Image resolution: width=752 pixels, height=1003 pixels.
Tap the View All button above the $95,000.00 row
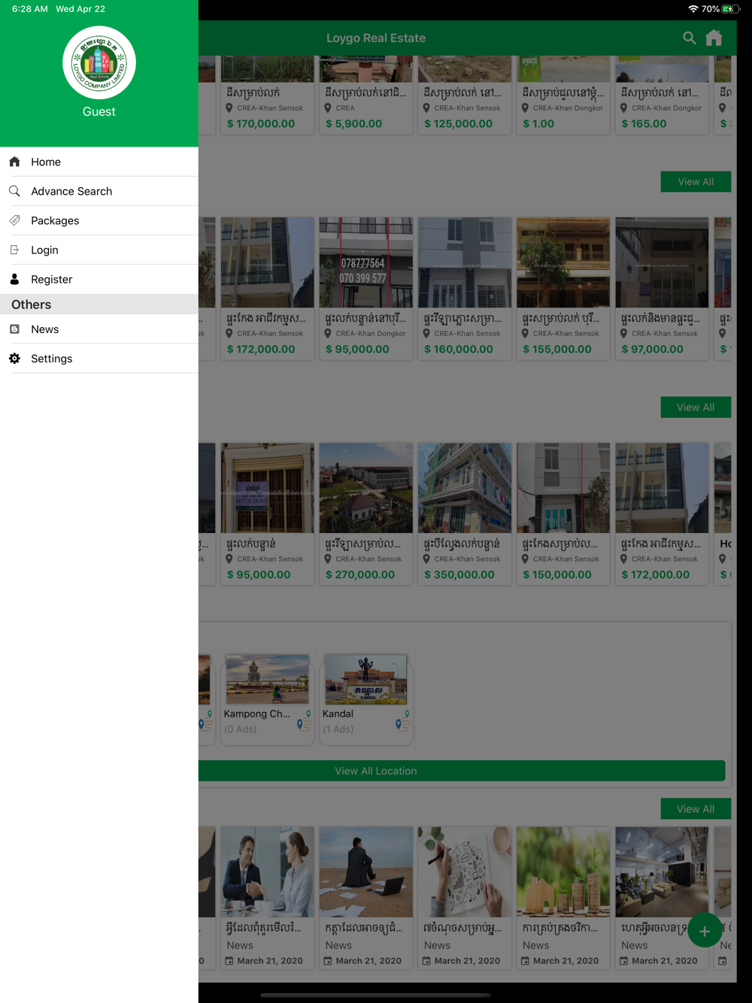coord(696,408)
